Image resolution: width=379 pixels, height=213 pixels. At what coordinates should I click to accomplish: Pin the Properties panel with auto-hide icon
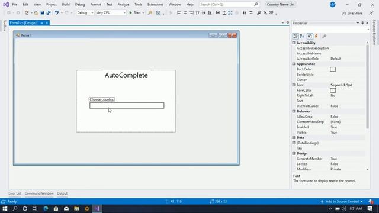362,23
